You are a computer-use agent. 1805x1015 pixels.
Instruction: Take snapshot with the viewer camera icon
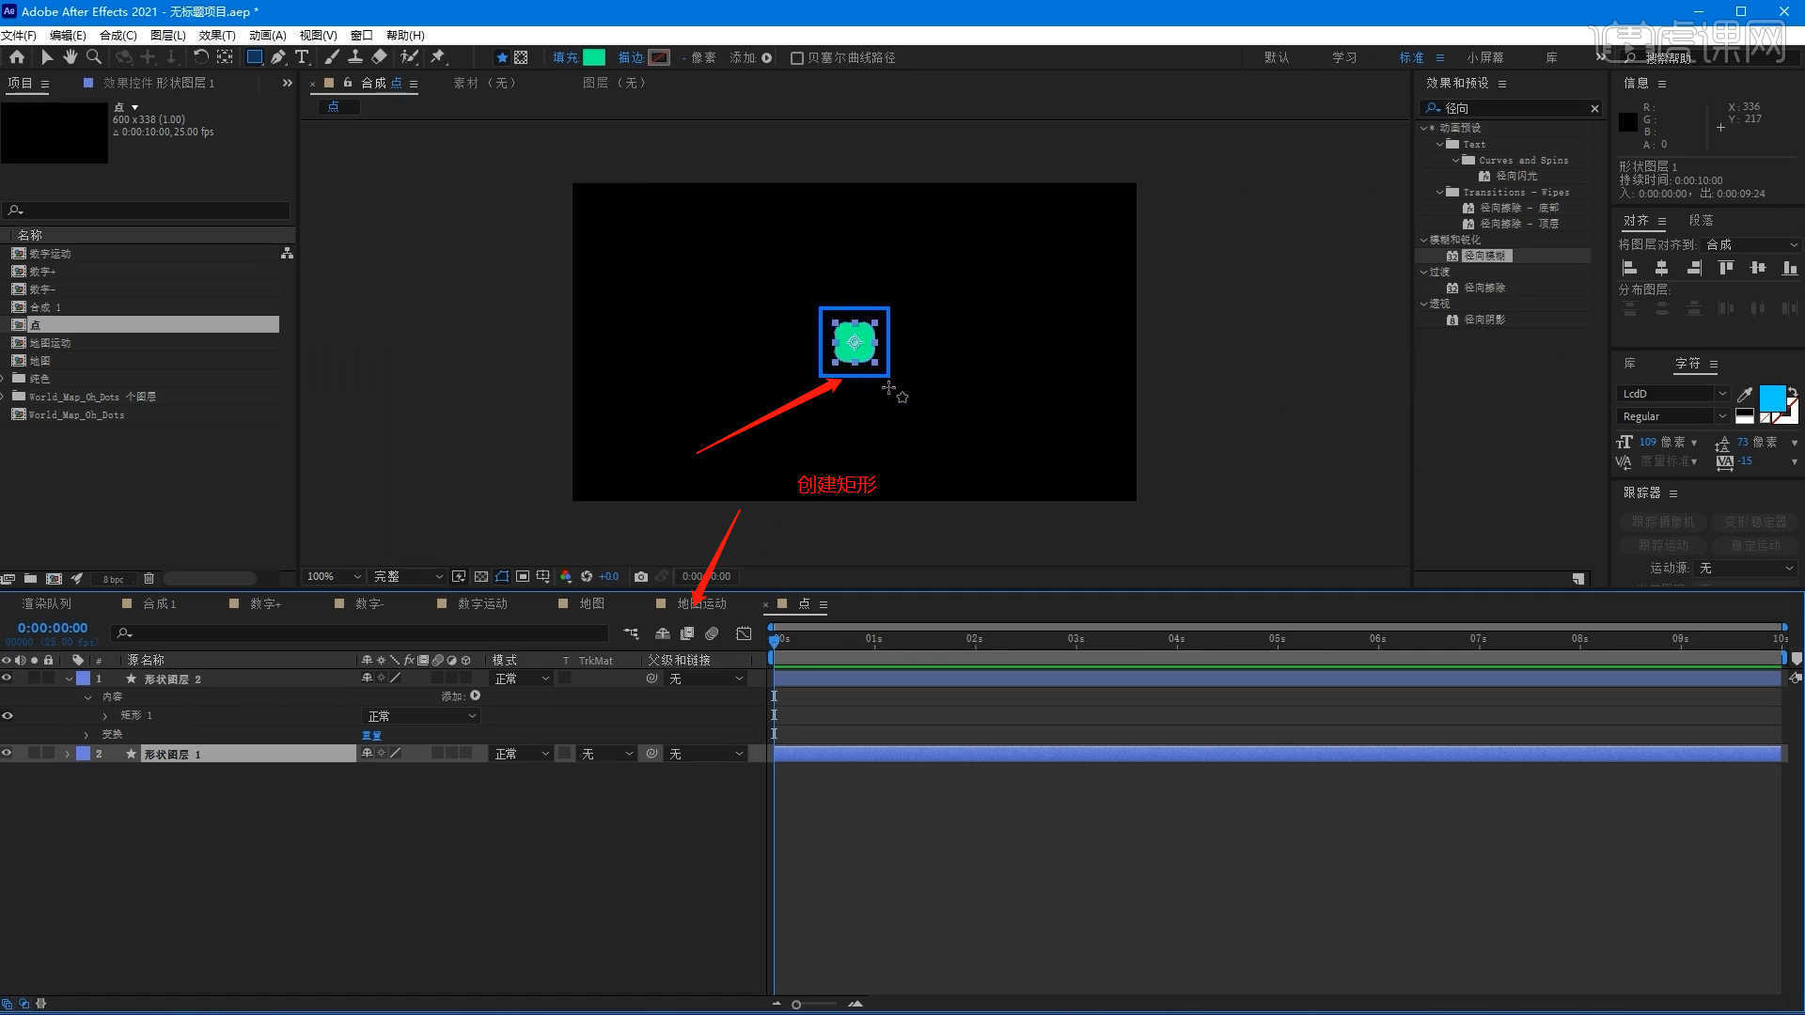click(641, 576)
